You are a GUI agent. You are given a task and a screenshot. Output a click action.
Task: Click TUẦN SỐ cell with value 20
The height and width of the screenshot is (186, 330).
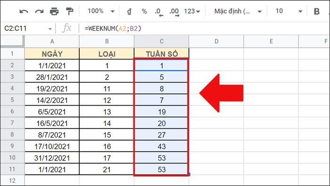tap(161, 123)
